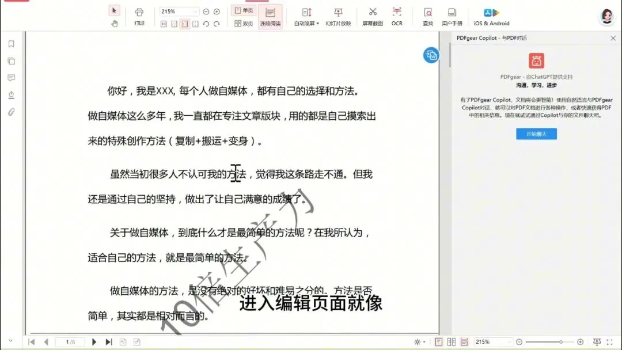The image size is (622, 350).
Task: Go to last page
Action: point(109,342)
